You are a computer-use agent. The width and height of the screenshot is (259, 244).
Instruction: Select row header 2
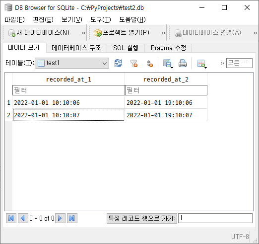tap(8, 115)
